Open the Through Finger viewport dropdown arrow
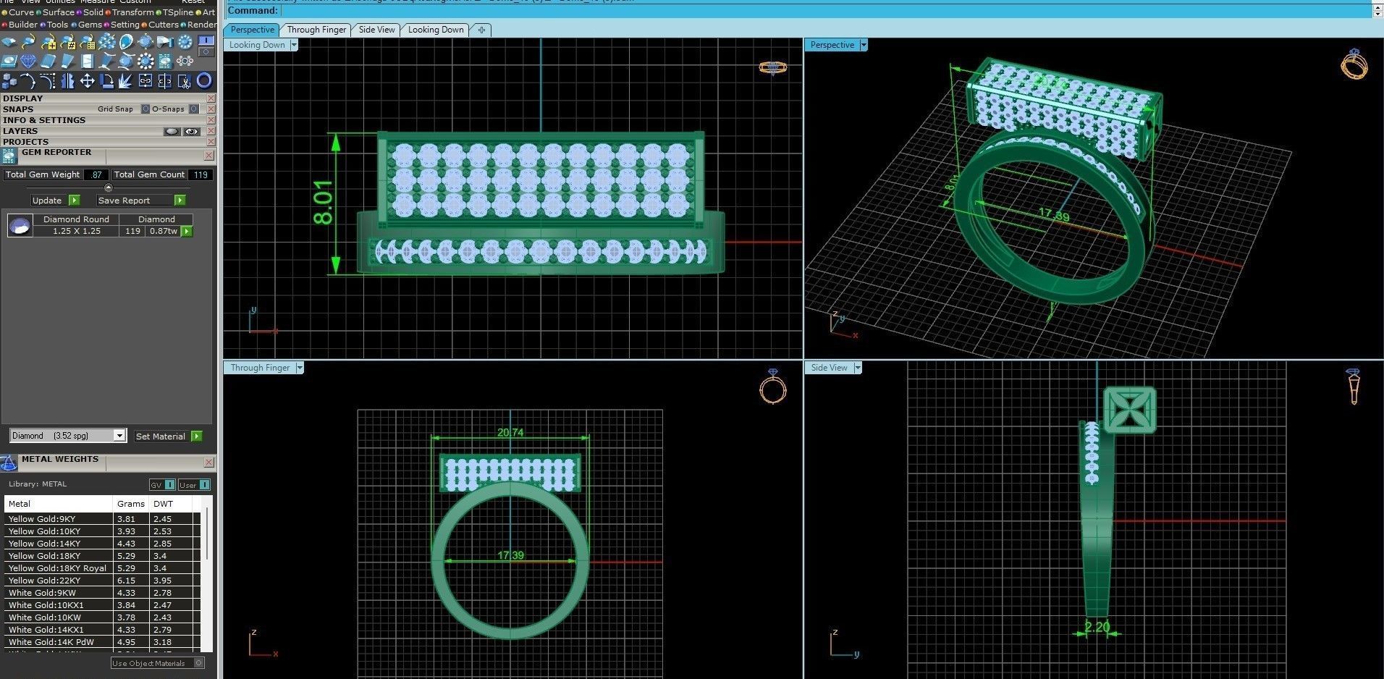 click(300, 368)
